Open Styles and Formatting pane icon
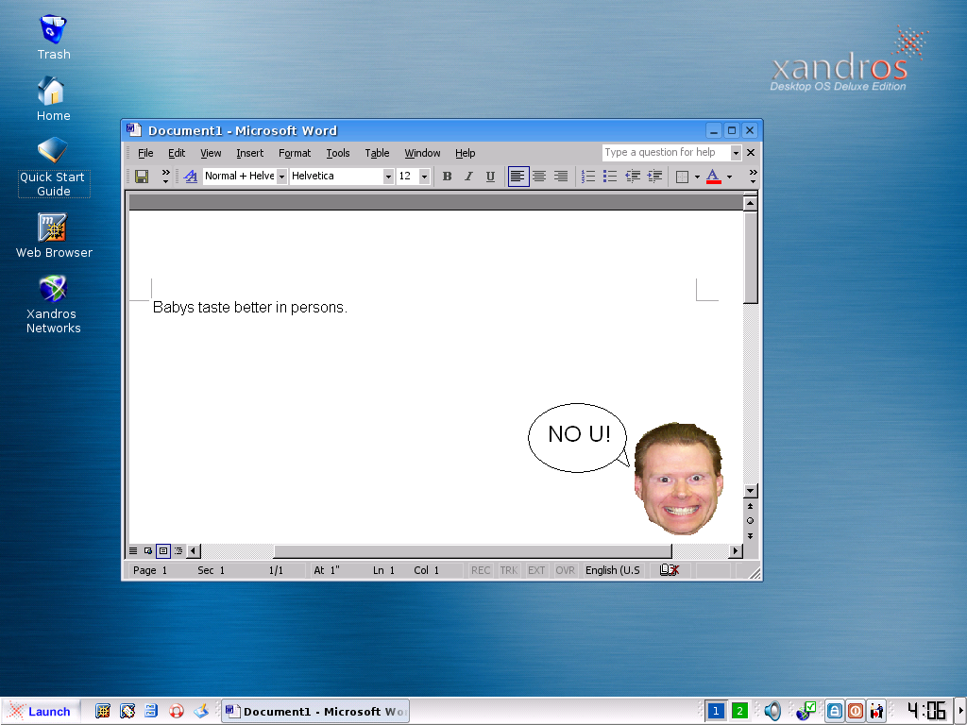 191,177
